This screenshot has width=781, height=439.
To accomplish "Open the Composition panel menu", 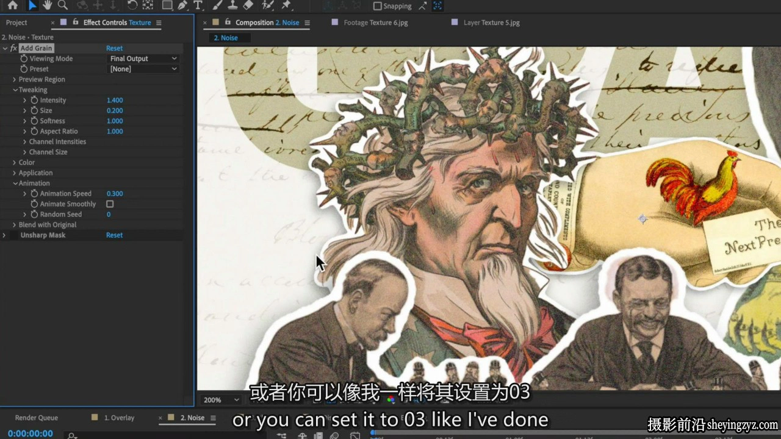I will pos(308,23).
